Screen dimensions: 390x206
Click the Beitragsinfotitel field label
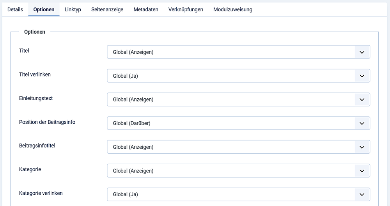[x=37, y=146]
